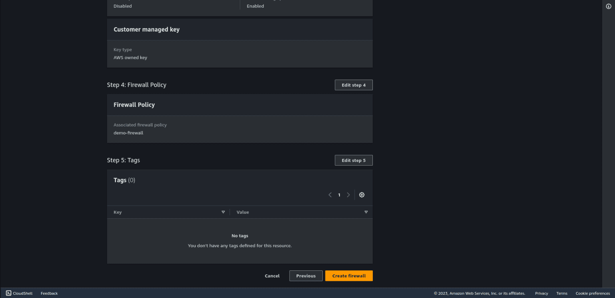The width and height of the screenshot is (615, 298).
Task: Go to next page of tags
Action: coord(348,195)
